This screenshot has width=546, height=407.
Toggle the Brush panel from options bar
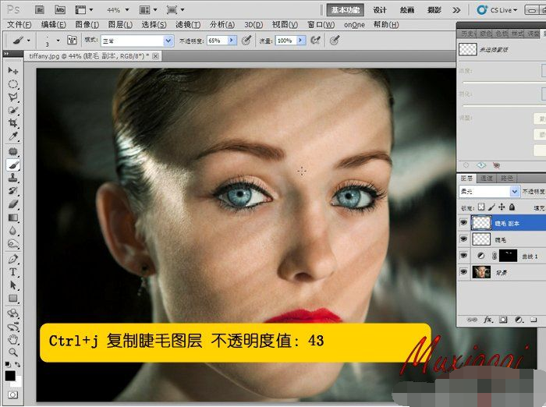point(72,41)
